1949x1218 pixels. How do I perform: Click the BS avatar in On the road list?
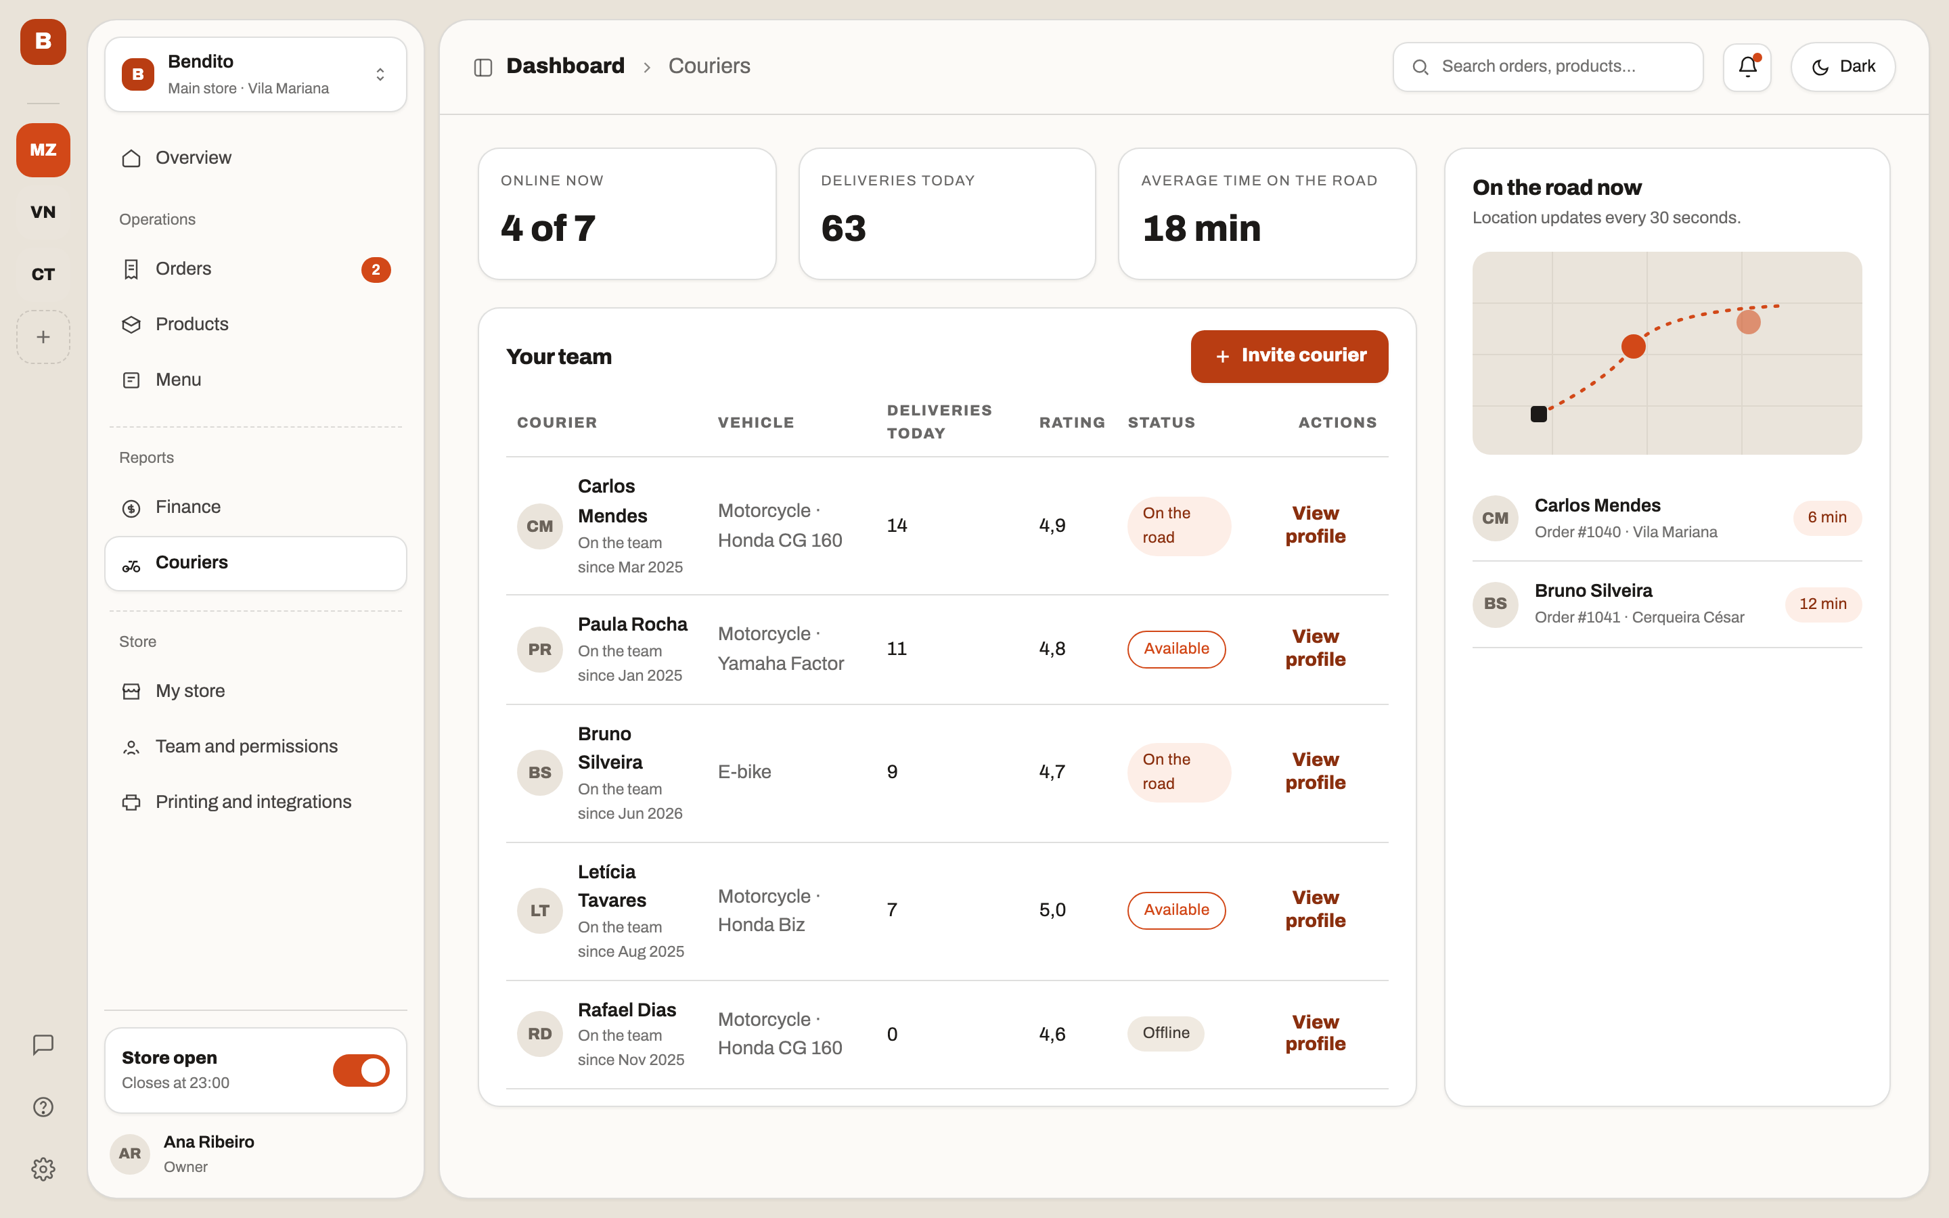1496,604
